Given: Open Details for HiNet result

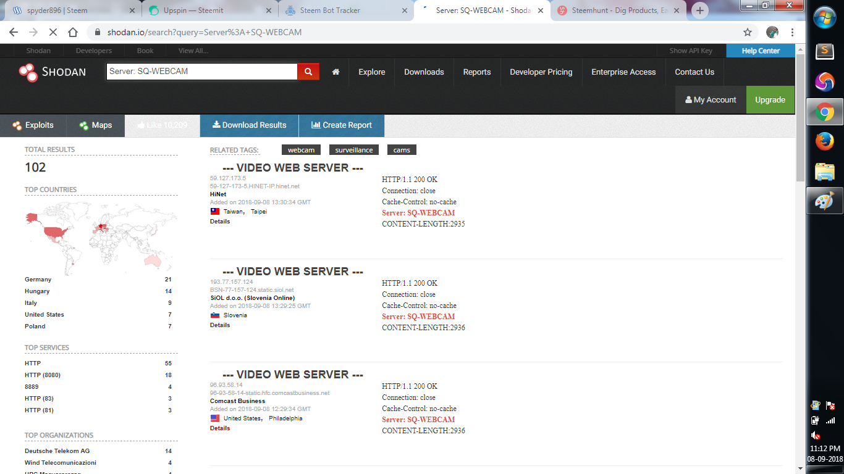Looking at the screenshot, I should coord(220,222).
